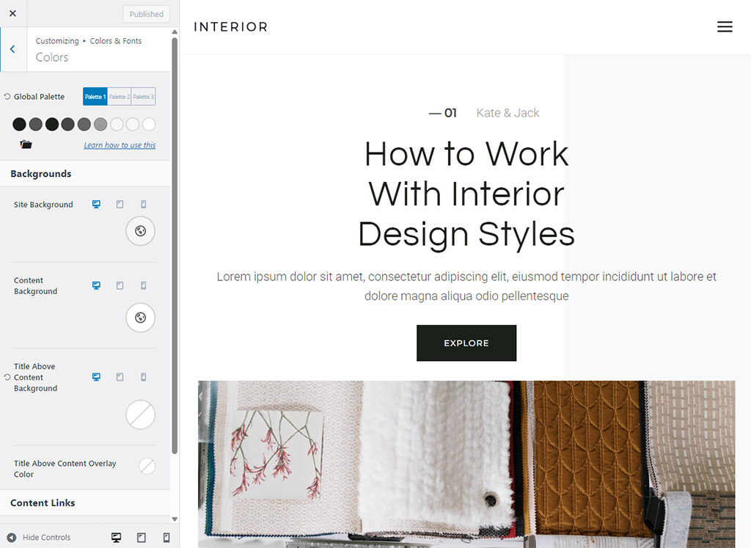
Task: Select the mobile icon for Title Above Content Background
Action: [144, 377]
